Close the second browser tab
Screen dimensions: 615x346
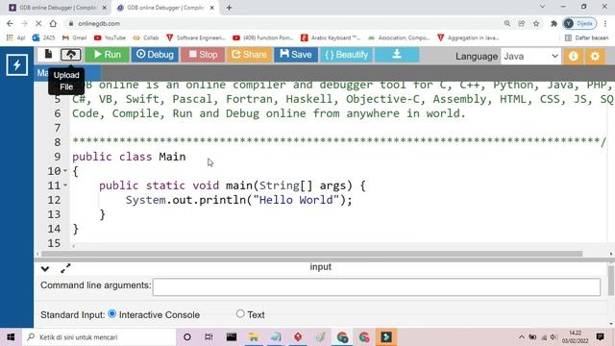pyautogui.click(x=211, y=8)
